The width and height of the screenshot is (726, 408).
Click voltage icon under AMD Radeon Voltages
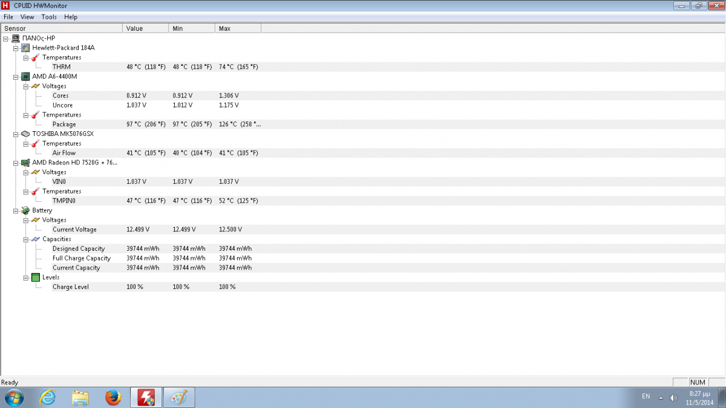[x=36, y=172]
